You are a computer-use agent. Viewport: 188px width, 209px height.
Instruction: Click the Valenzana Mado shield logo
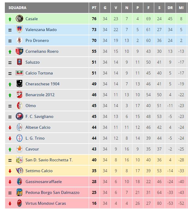coord(20,29)
